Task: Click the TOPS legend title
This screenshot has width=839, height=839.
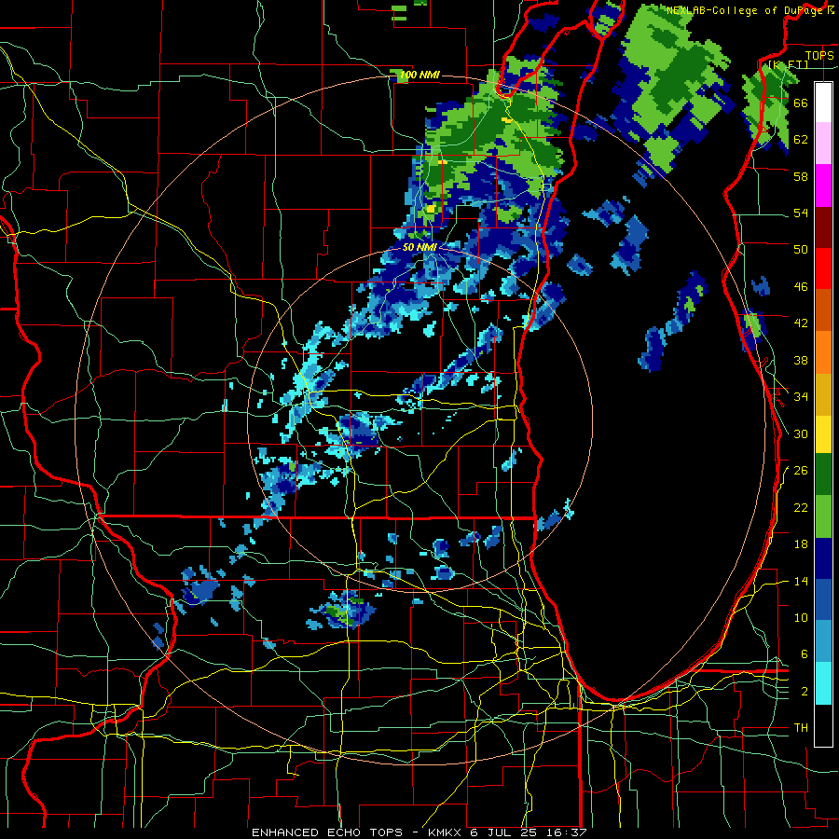Action: click(819, 55)
